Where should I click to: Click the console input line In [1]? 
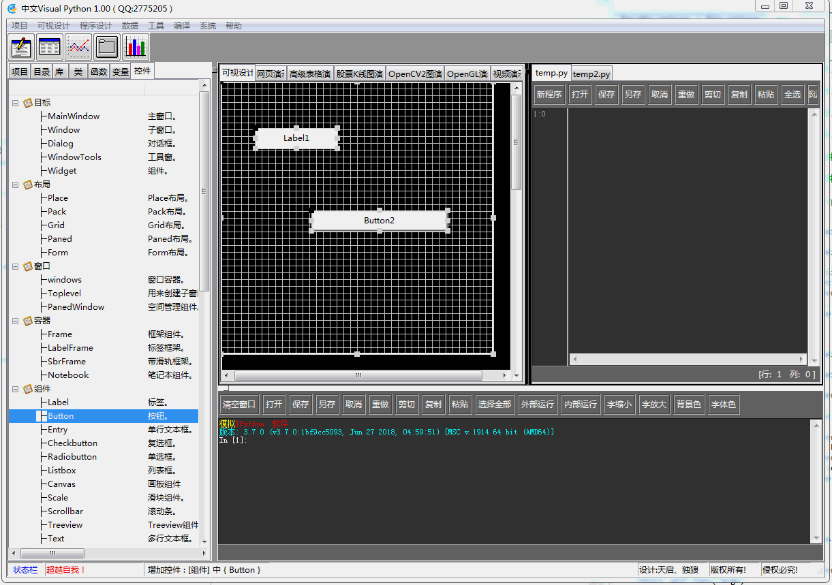(233, 440)
